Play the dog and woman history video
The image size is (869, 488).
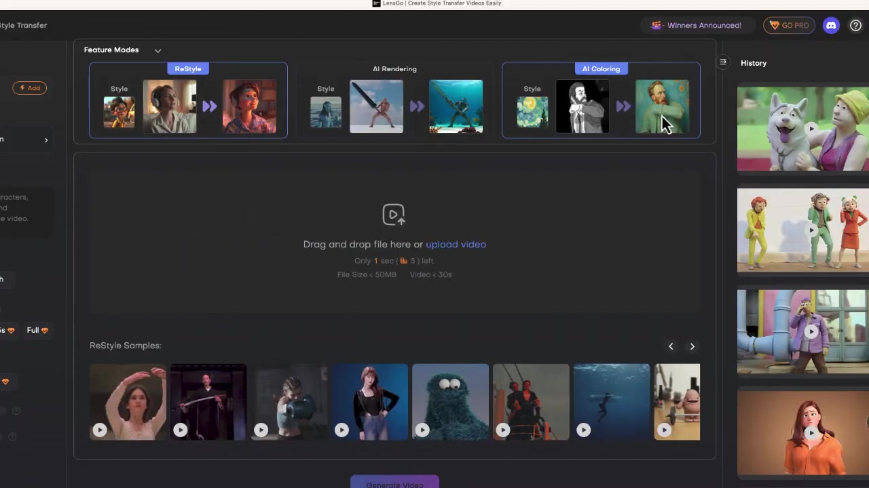point(811,129)
